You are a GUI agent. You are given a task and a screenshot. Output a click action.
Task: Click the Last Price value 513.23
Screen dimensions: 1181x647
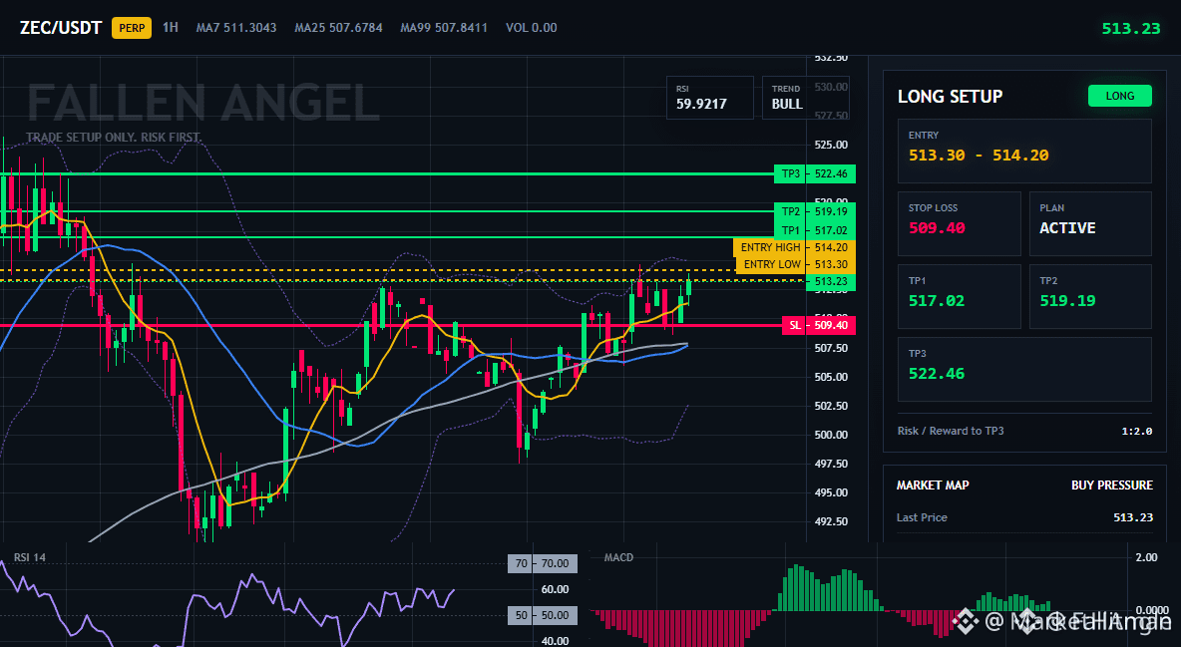coord(1133,517)
